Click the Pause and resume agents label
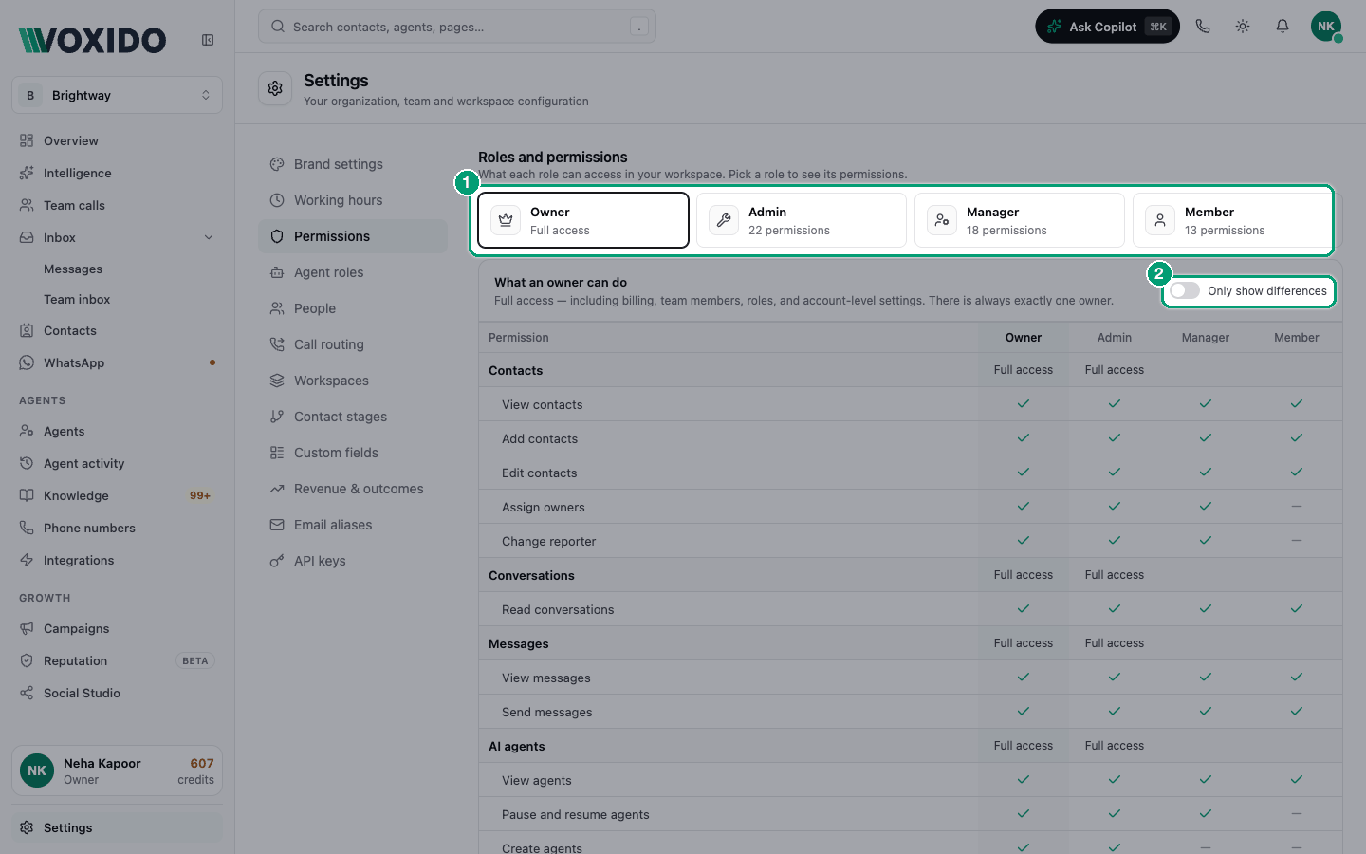The height and width of the screenshot is (854, 1366). 576,814
